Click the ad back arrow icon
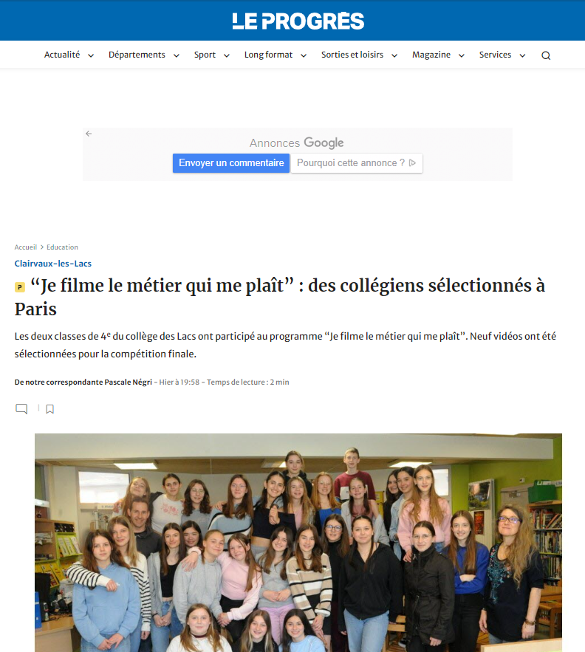 click(89, 134)
